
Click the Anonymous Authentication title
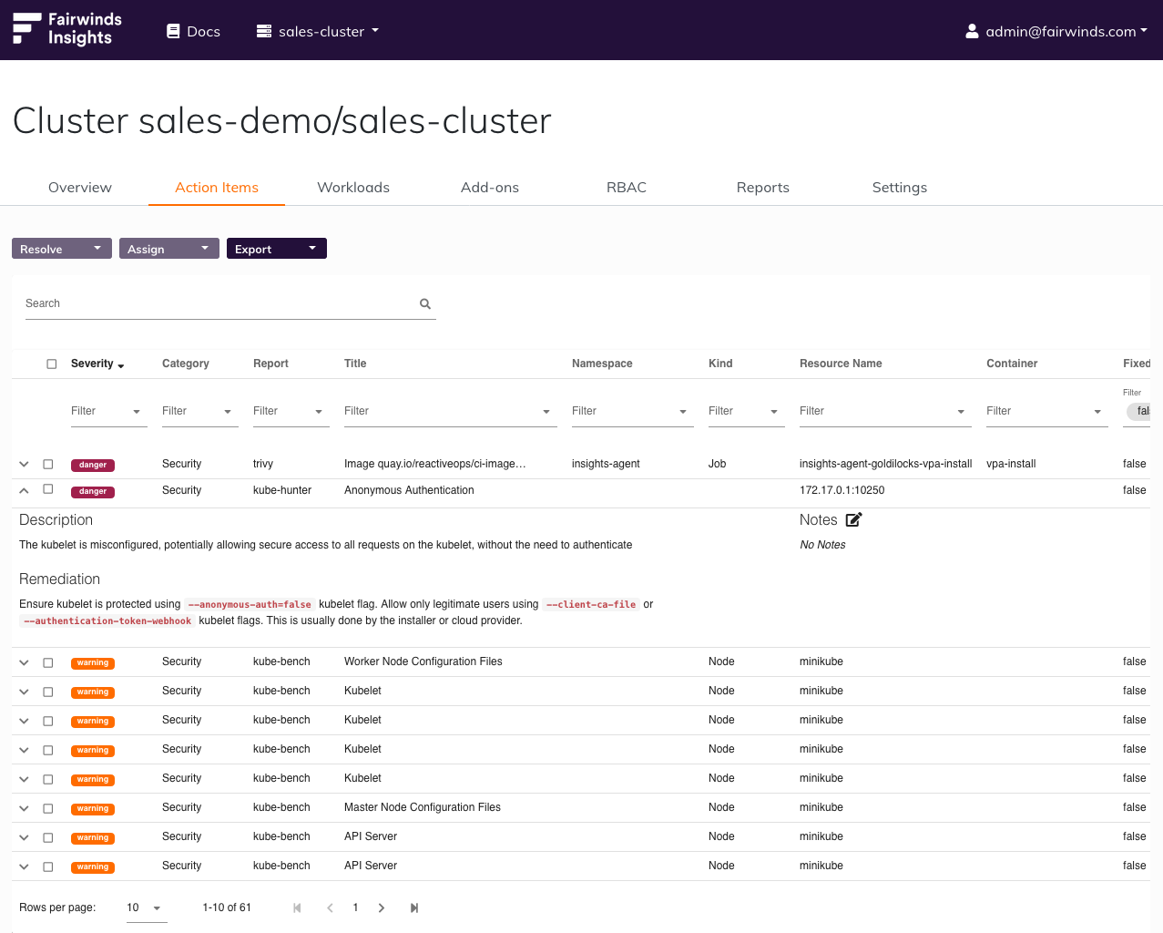(409, 490)
